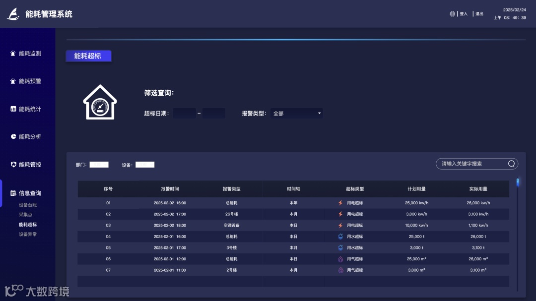Viewport: 536px width, 301px height.
Task: Click the 空调设备 cell in row 03
Action: (x=231, y=226)
